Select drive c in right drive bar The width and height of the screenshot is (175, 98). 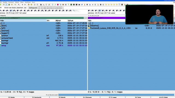point(96,11)
